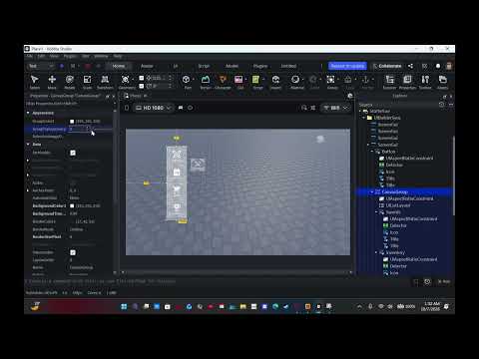The width and height of the screenshot is (479, 359).
Task: Toggle the first checkbox under Data
Action: point(73,153)
